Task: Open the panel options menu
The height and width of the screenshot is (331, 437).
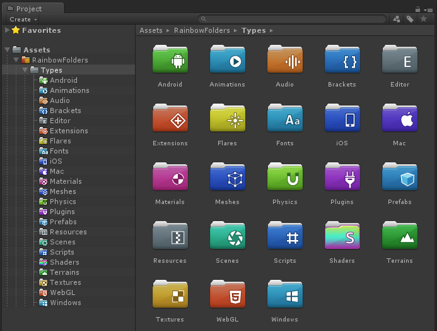Action: pyautogui.click(x=428, y=10)
